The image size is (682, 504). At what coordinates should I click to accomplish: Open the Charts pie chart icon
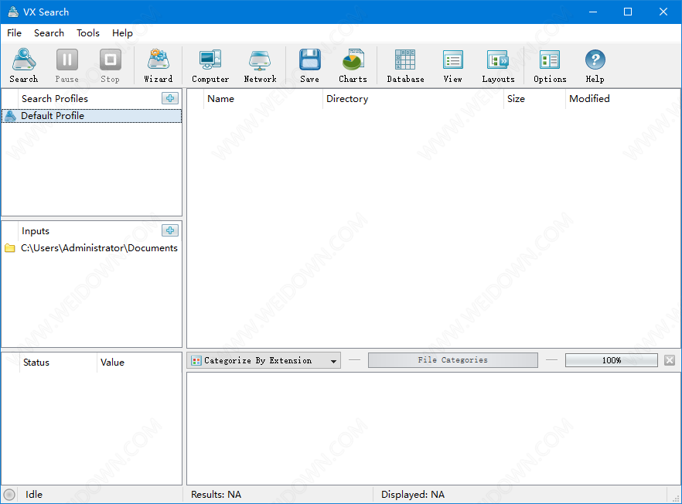coord(353,66)
